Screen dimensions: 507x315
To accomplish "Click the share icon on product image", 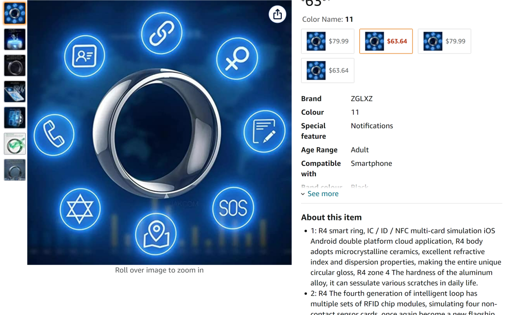I will pyautogui.click(x=277, y=14).
